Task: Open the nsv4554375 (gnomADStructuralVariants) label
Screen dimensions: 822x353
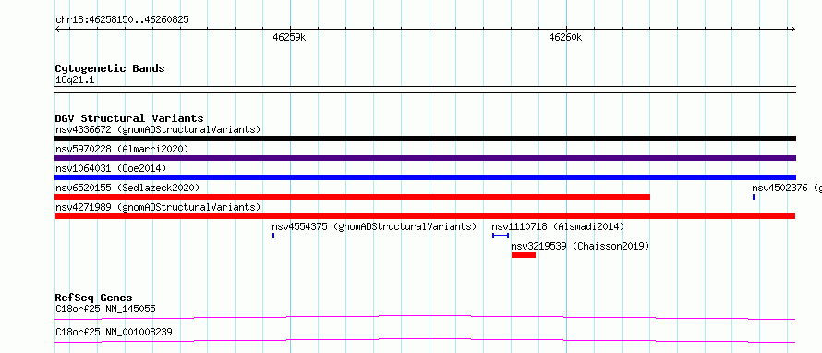Action: click(374, 226)
